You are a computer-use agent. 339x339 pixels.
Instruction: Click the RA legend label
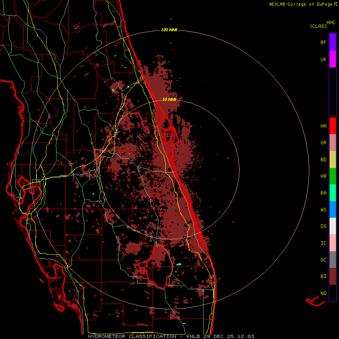click(x=323, y=193)
